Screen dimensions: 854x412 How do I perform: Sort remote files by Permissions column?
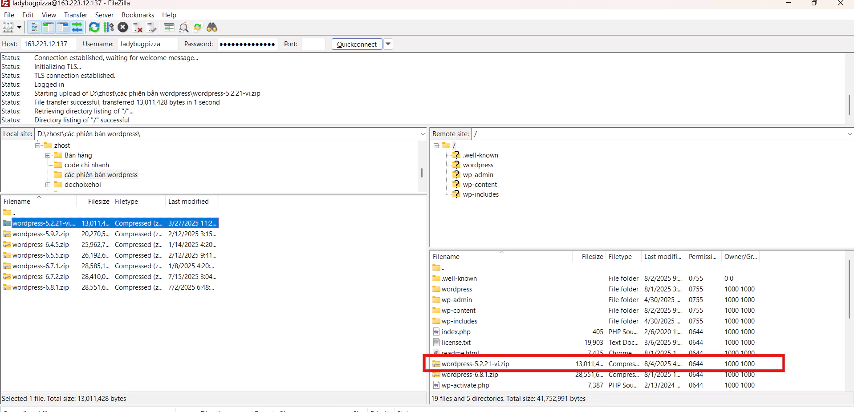704,257
